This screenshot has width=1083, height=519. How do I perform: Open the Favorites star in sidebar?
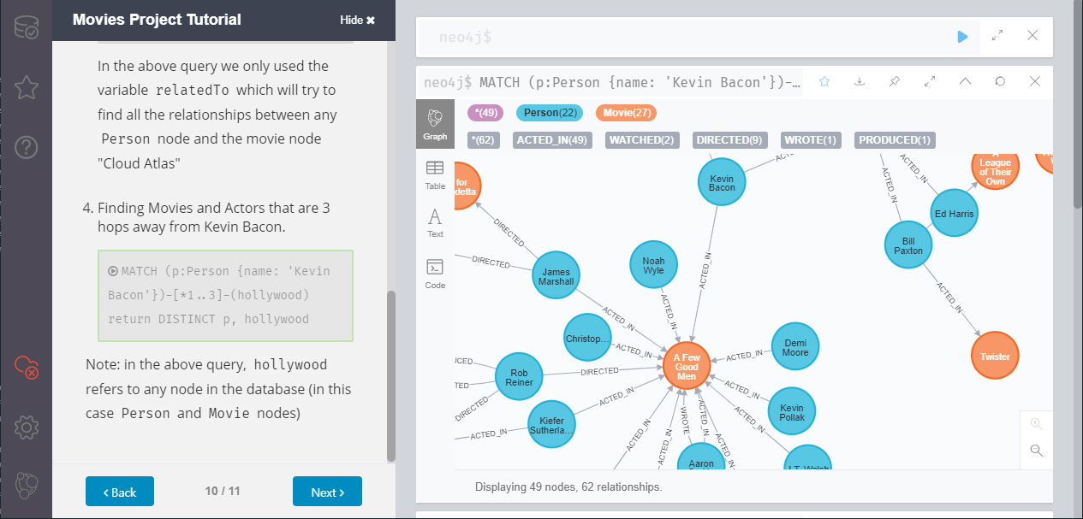26,87
